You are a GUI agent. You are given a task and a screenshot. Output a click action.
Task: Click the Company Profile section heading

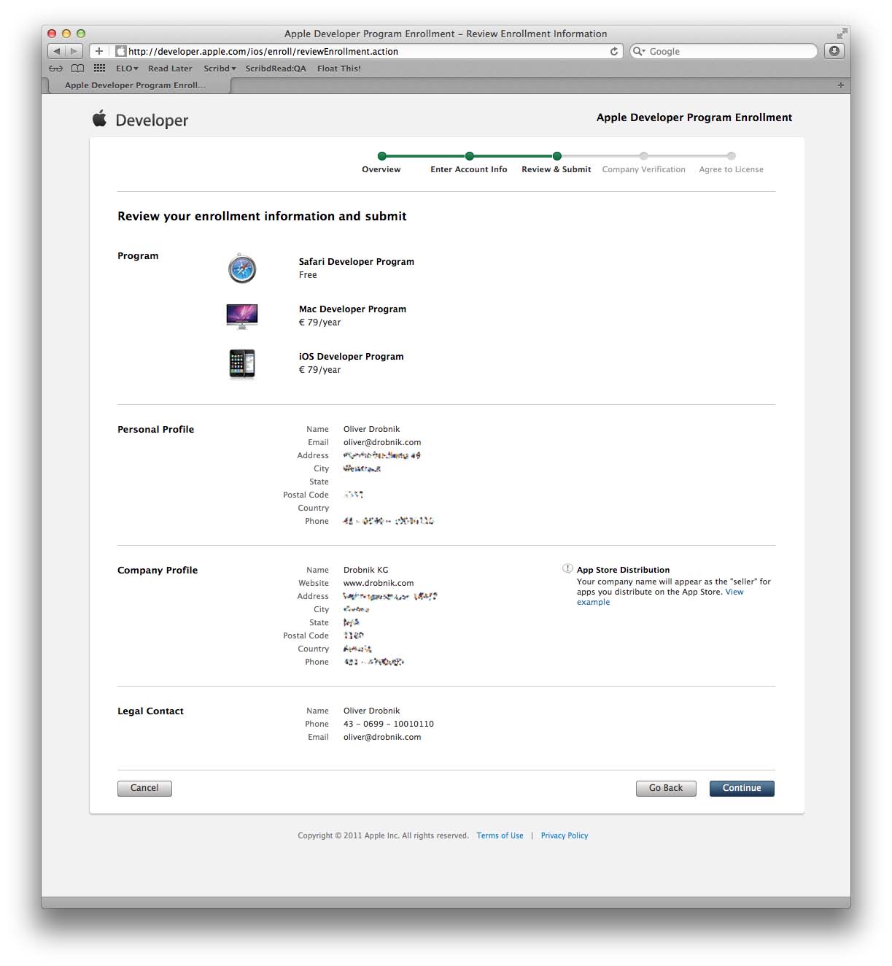tap(158, 570)
